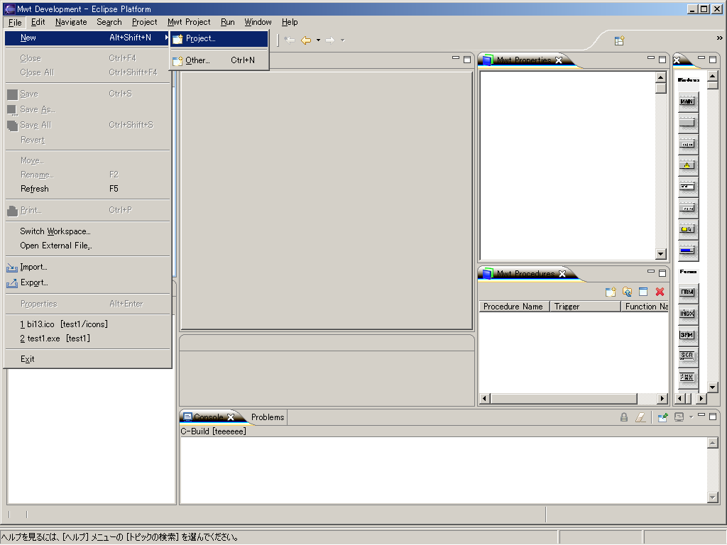Open the Navigate menu

click(x=71, y=22)
